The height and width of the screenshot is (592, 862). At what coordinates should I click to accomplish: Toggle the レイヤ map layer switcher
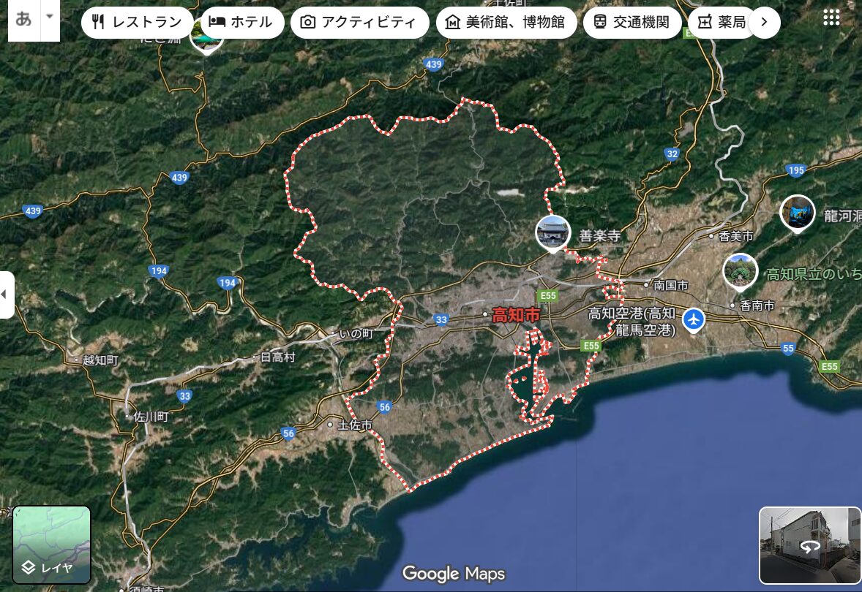click(x=51, y=545)
